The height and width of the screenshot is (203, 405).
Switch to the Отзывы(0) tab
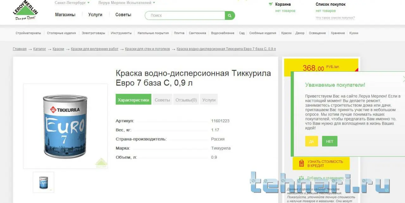pyautogui.click(x=186, y=99)
